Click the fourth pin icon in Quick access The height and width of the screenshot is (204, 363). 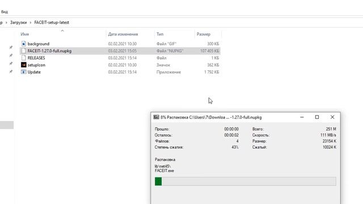(x=11, y=71)
